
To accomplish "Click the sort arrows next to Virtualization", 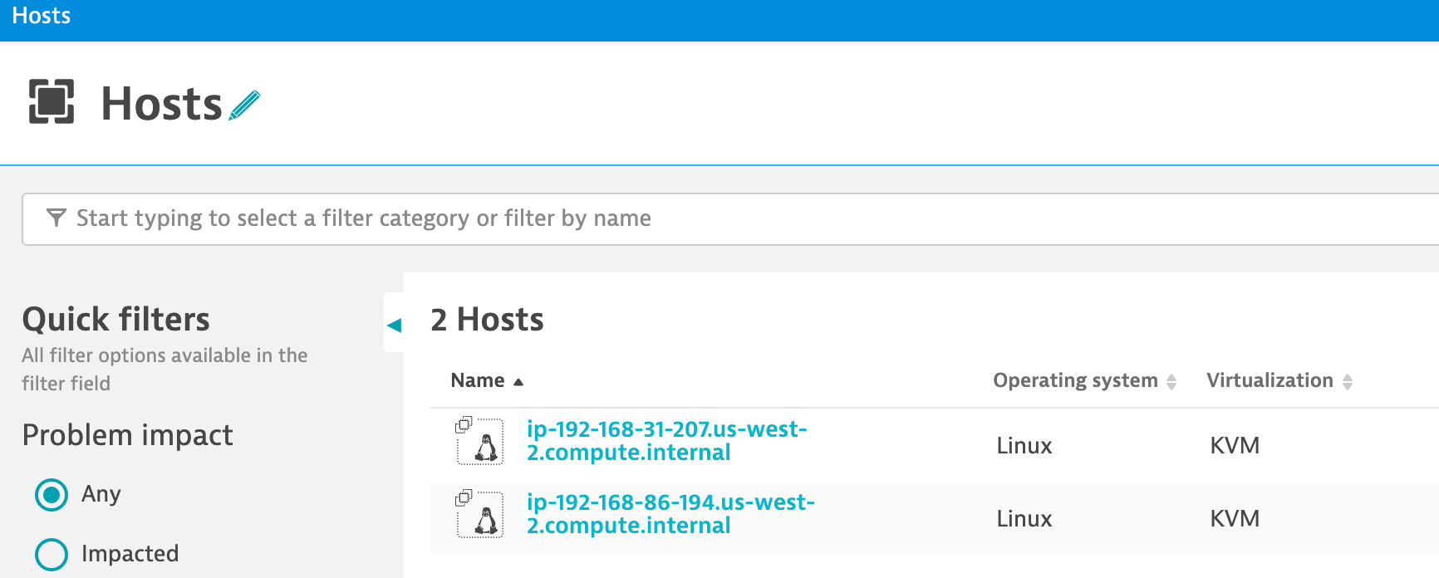I will [x=1348, y=382].
